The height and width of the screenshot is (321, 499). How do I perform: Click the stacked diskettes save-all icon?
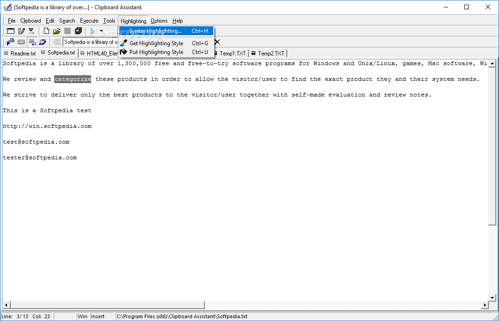(x=78, y=31)
